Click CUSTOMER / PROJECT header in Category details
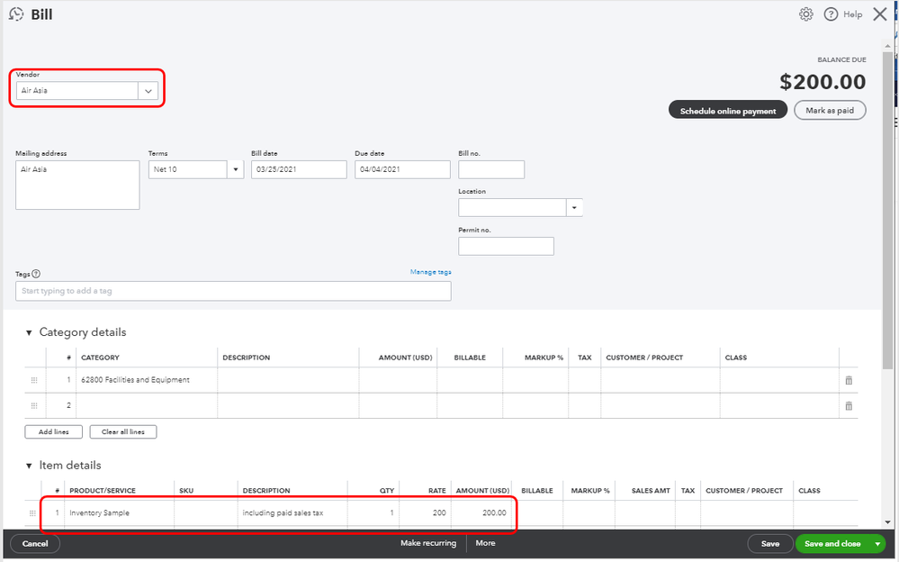 [644, 358]
